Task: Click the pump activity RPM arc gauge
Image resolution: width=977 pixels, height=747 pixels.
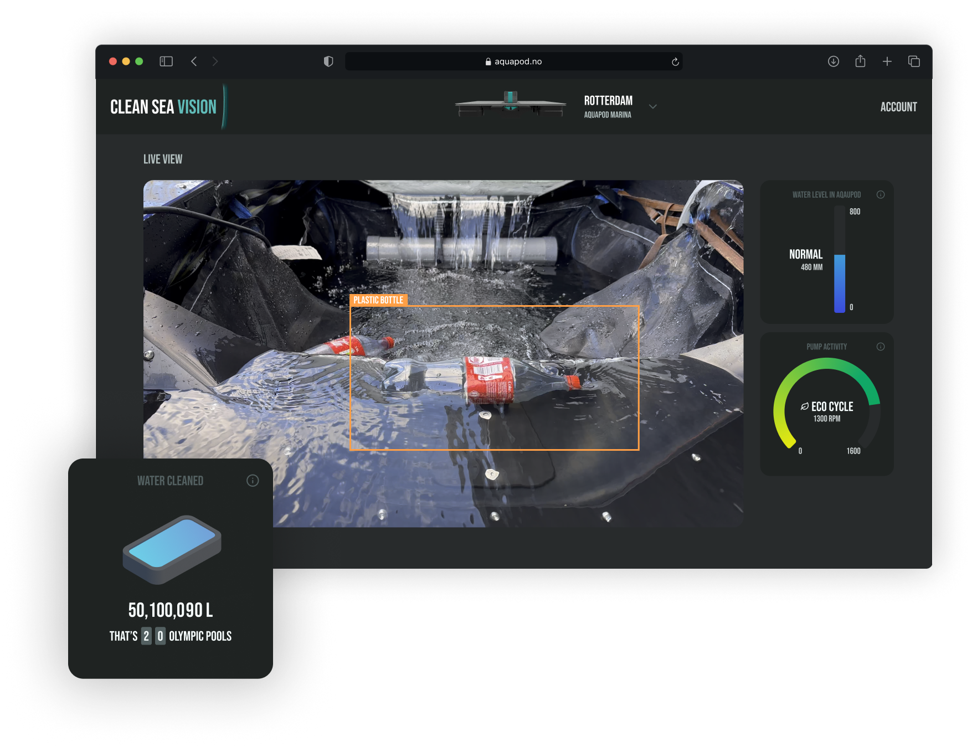Action: (827, 403)
